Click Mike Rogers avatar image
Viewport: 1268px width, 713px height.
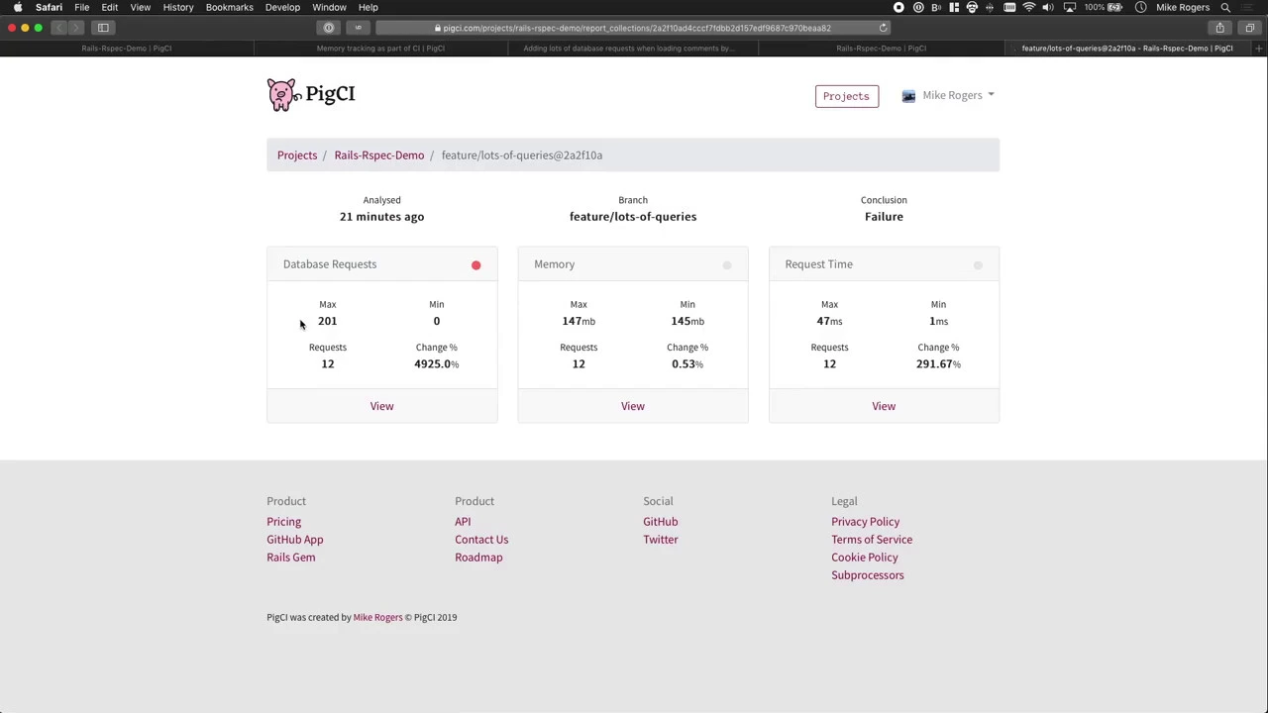pyautogui.click(x=908, y=96)
